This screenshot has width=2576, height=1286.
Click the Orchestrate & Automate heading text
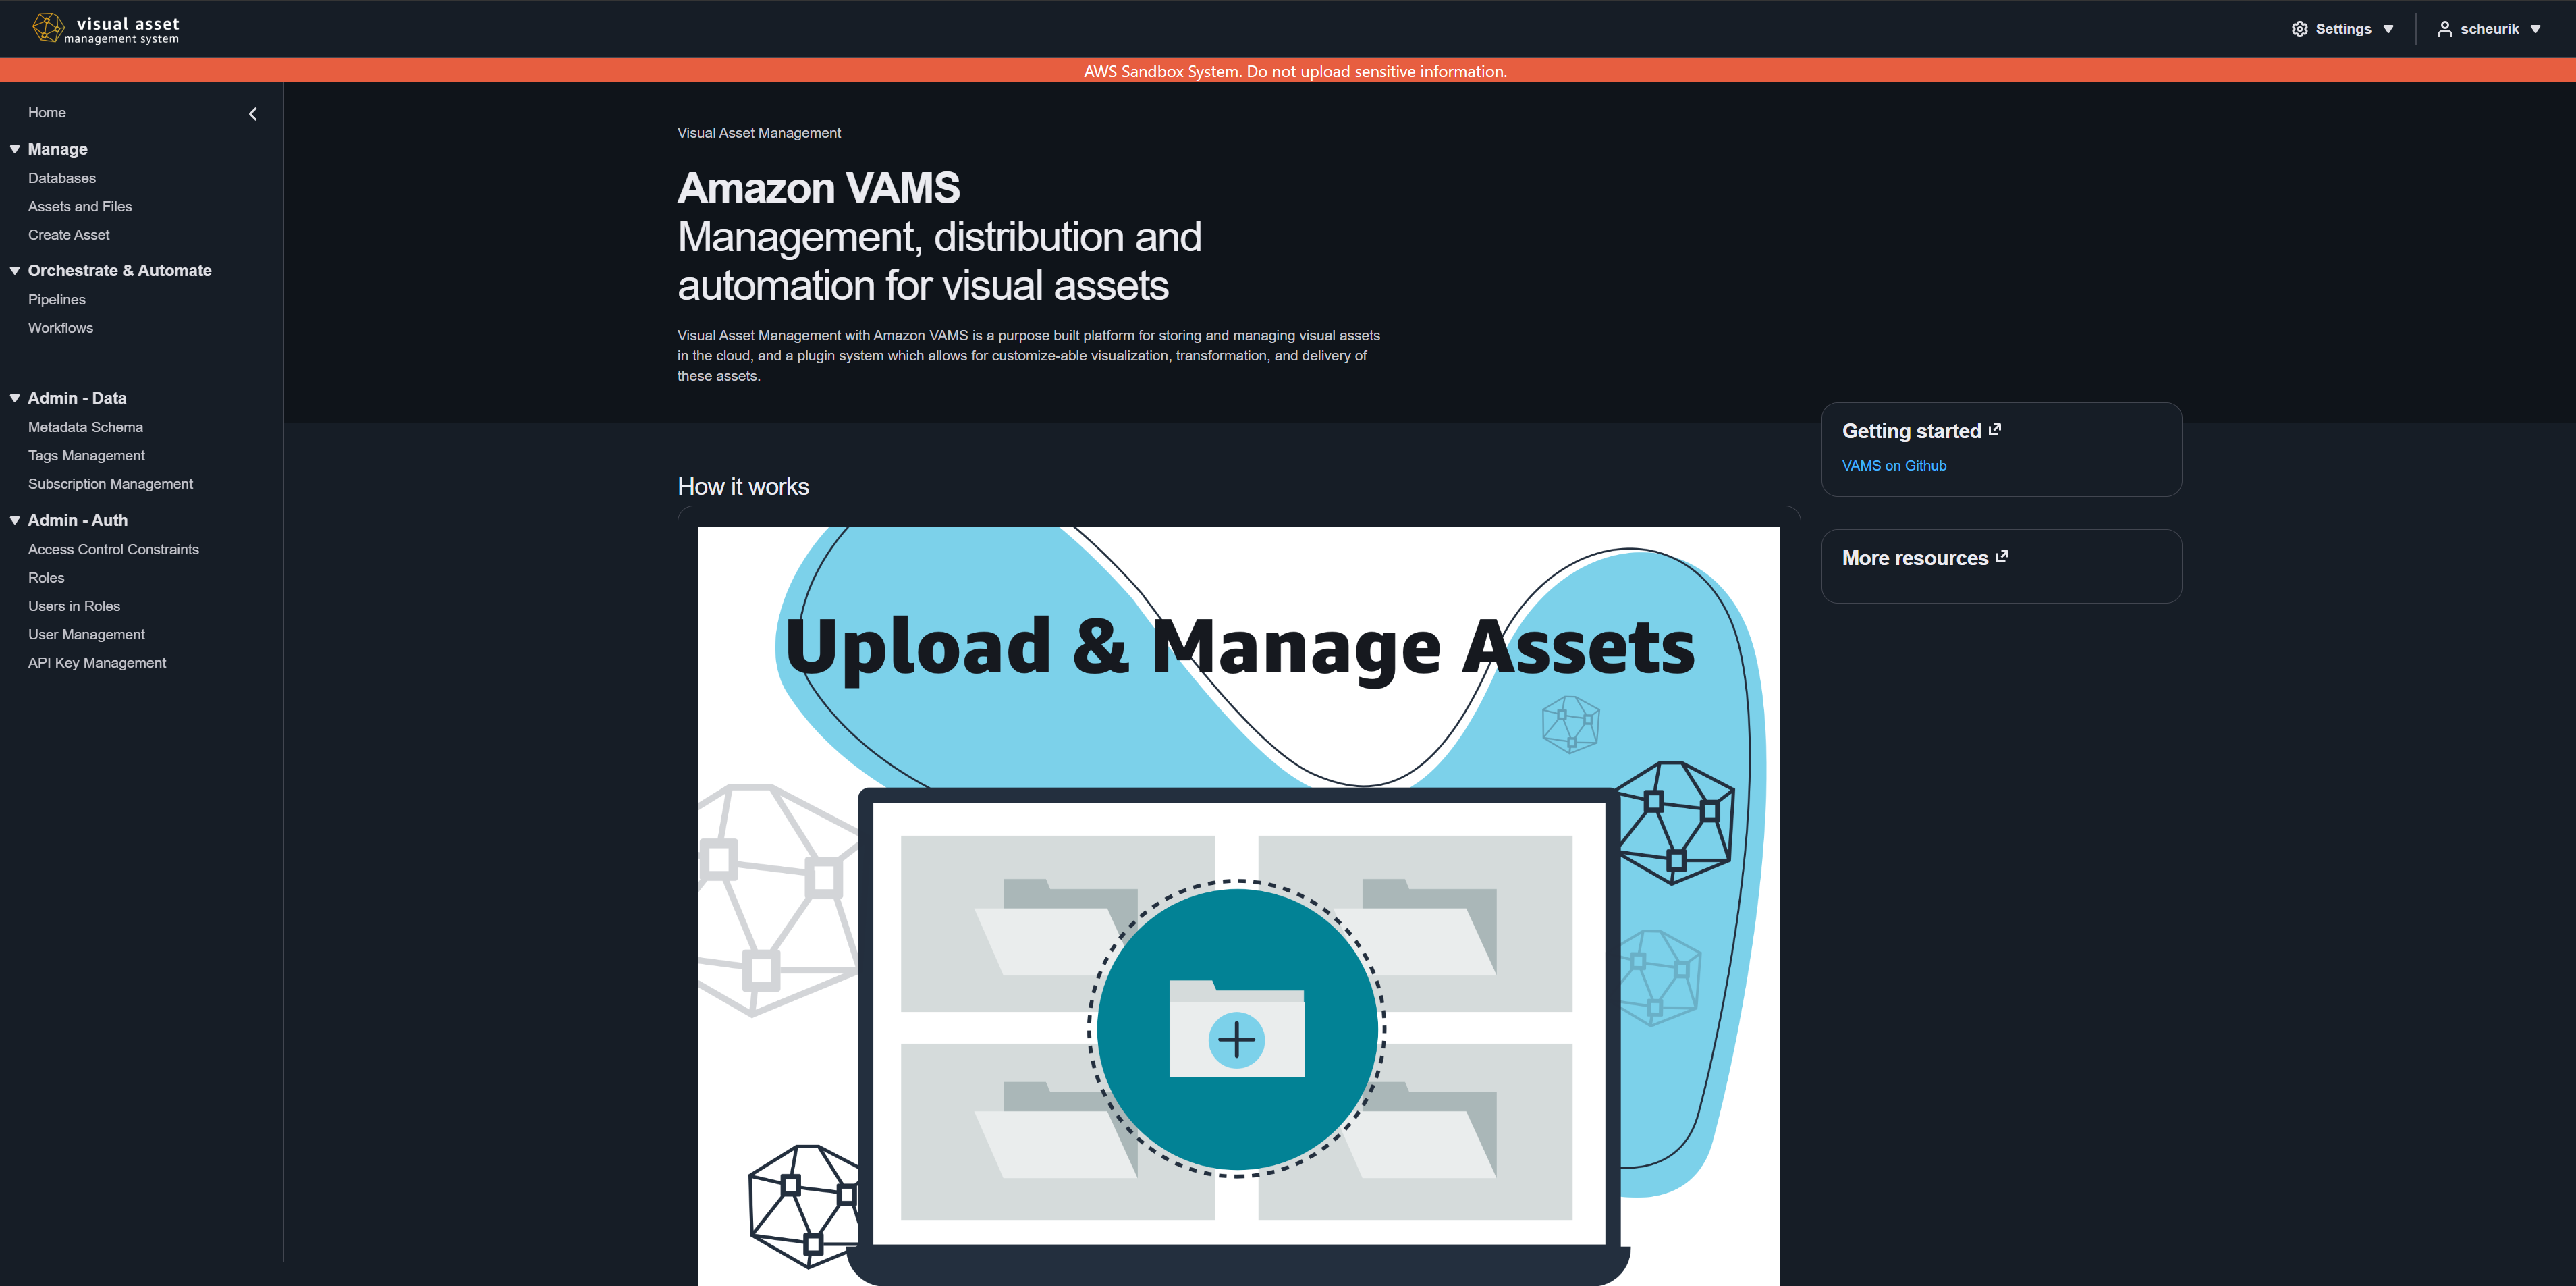[x=120, y=271]
